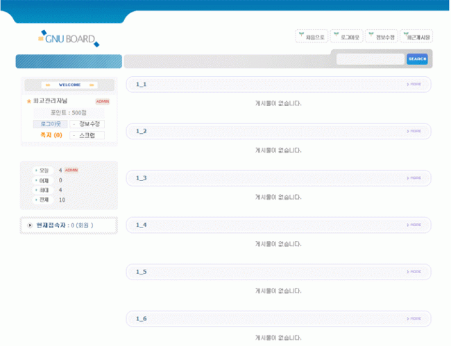Click the GNU BOARD logo
Image resolution: width=451 pixels, height=346 pixels.
tap(69, 39)
